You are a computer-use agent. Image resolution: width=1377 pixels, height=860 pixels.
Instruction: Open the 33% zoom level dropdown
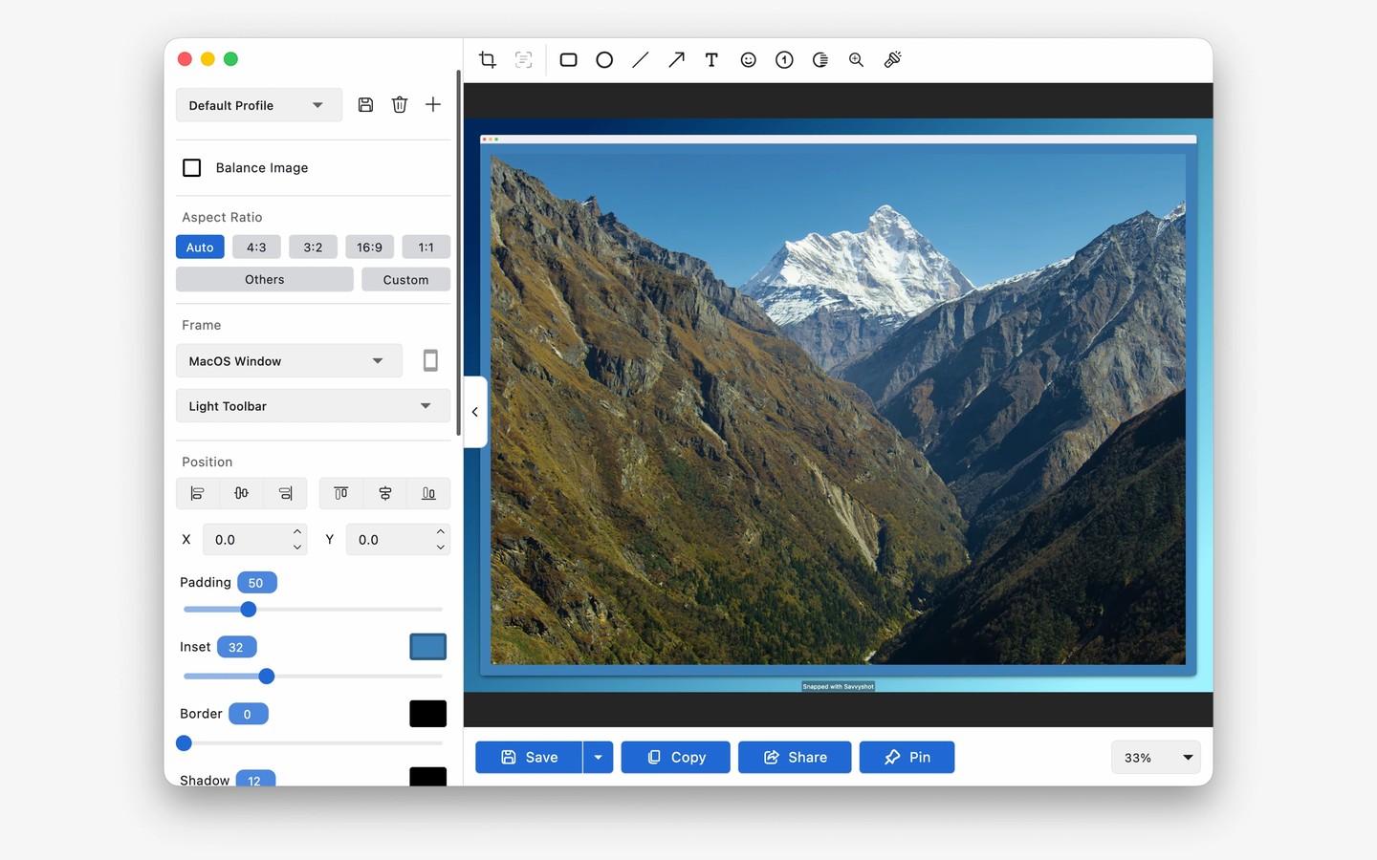coord(1156,758)
